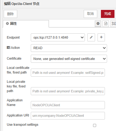Open node description document icon

tap(106, 23)
